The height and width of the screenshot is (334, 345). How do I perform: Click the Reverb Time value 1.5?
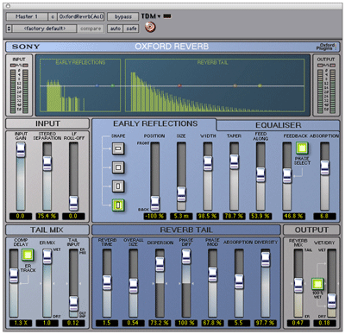[107, 323]
